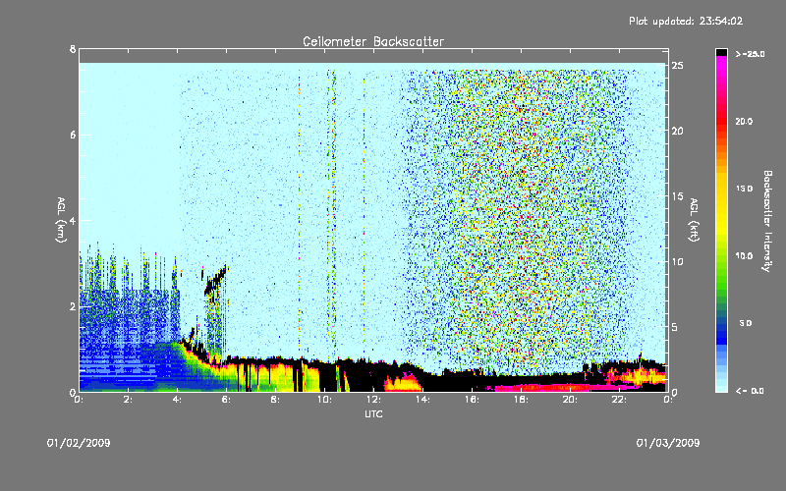Click the diagonal black cloud streak near 6 UTC
This screenshot has width=786, height=491.
click(216, 281)
